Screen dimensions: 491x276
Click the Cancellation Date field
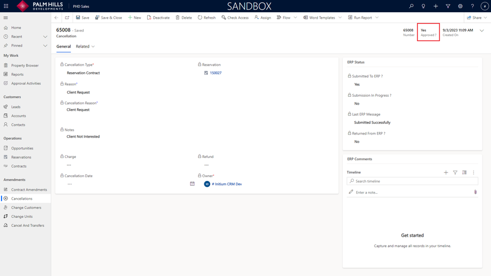[127, 184]
